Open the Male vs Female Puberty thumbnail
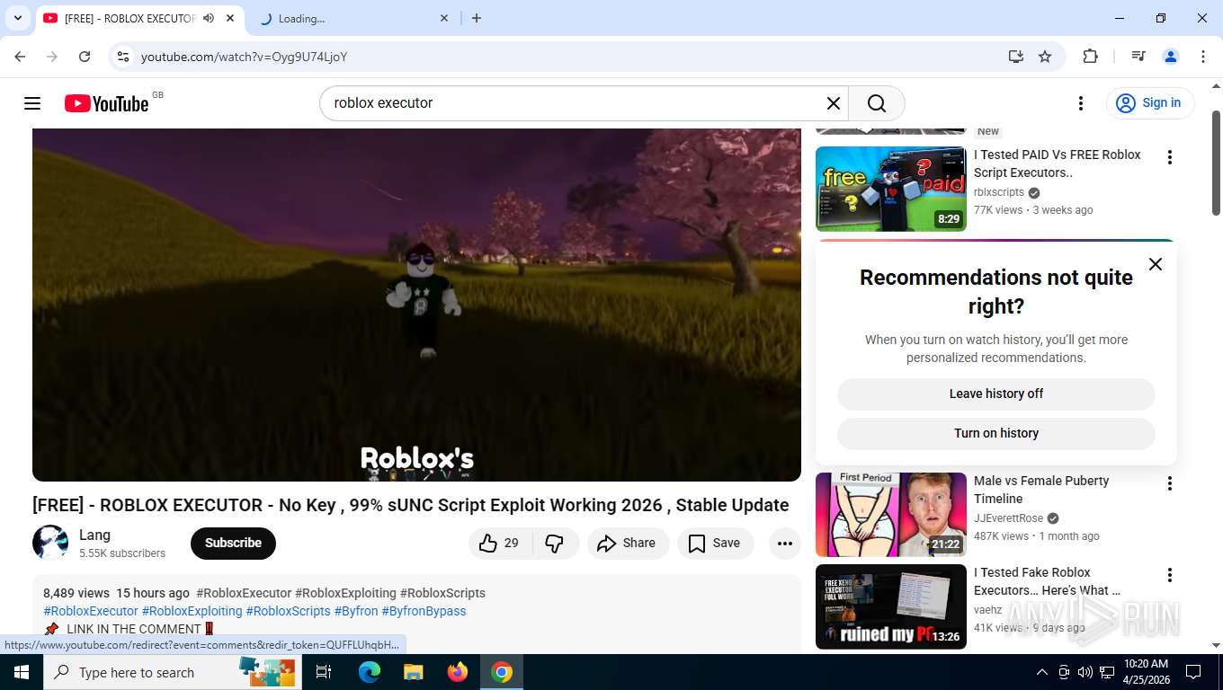The height and width of the screenshot is (690, 1223). click(891, 515)
